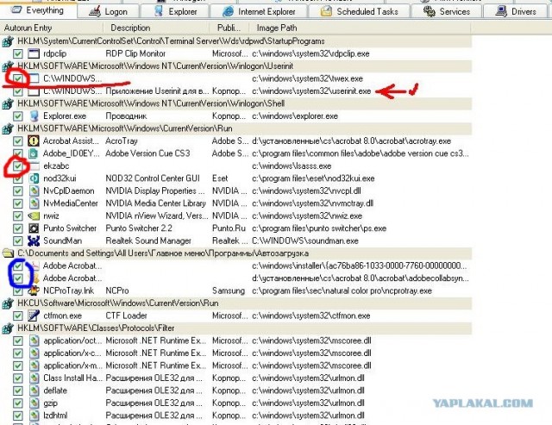Sort by Description column header
The image size is (552, 425).
(156, 28)
